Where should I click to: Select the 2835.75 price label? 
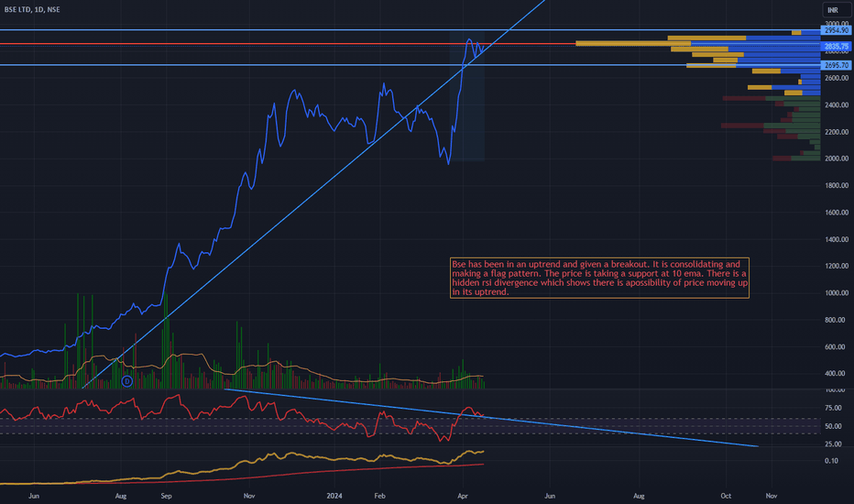click(837, 47)
